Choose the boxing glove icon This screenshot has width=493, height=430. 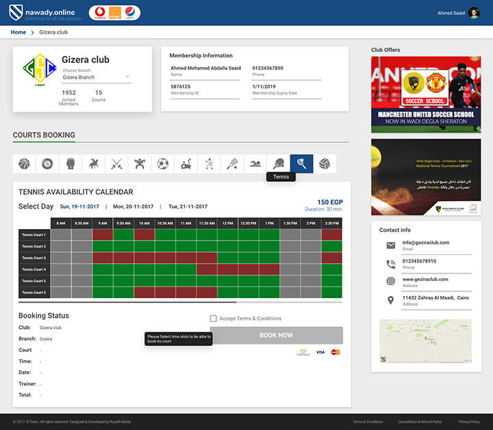click(71, 164)
